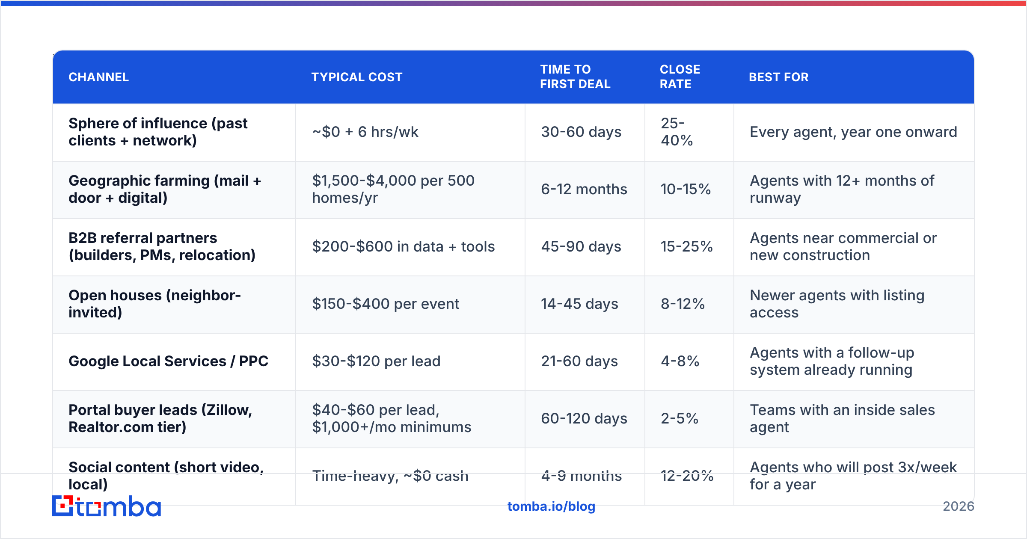Click the 2026 year label

[x=959, y=506]
